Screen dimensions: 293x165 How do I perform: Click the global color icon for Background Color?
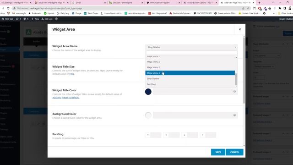234,115
